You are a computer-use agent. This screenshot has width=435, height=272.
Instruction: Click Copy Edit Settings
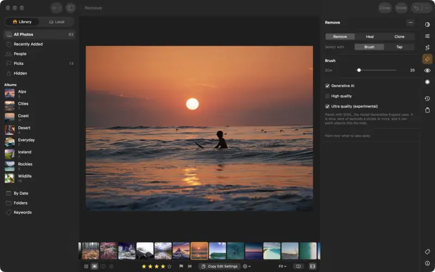[220, 266]
